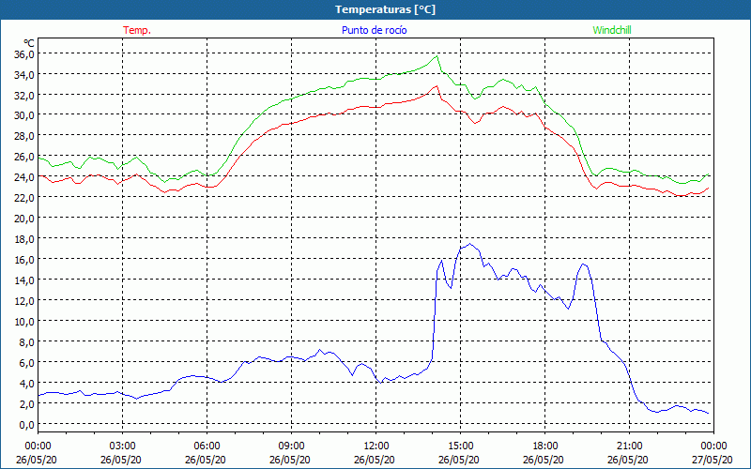Viewport: 751px width, 469px height.
Task: Click the blue dew point peak after 15:00
Action: pyautogui.click(x=470, y=244)
